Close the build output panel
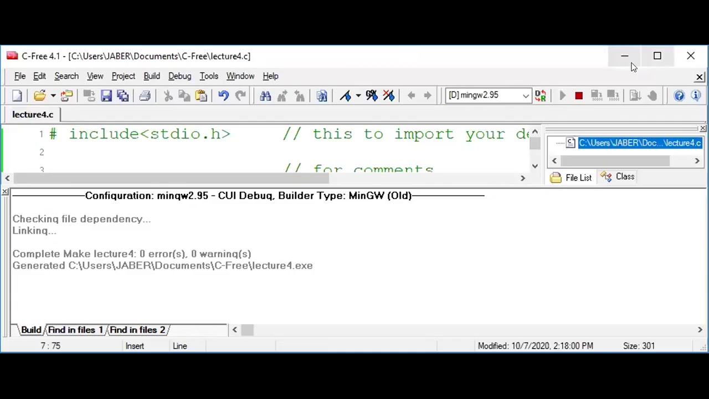 pyautogui.click(x=5, y=192)
